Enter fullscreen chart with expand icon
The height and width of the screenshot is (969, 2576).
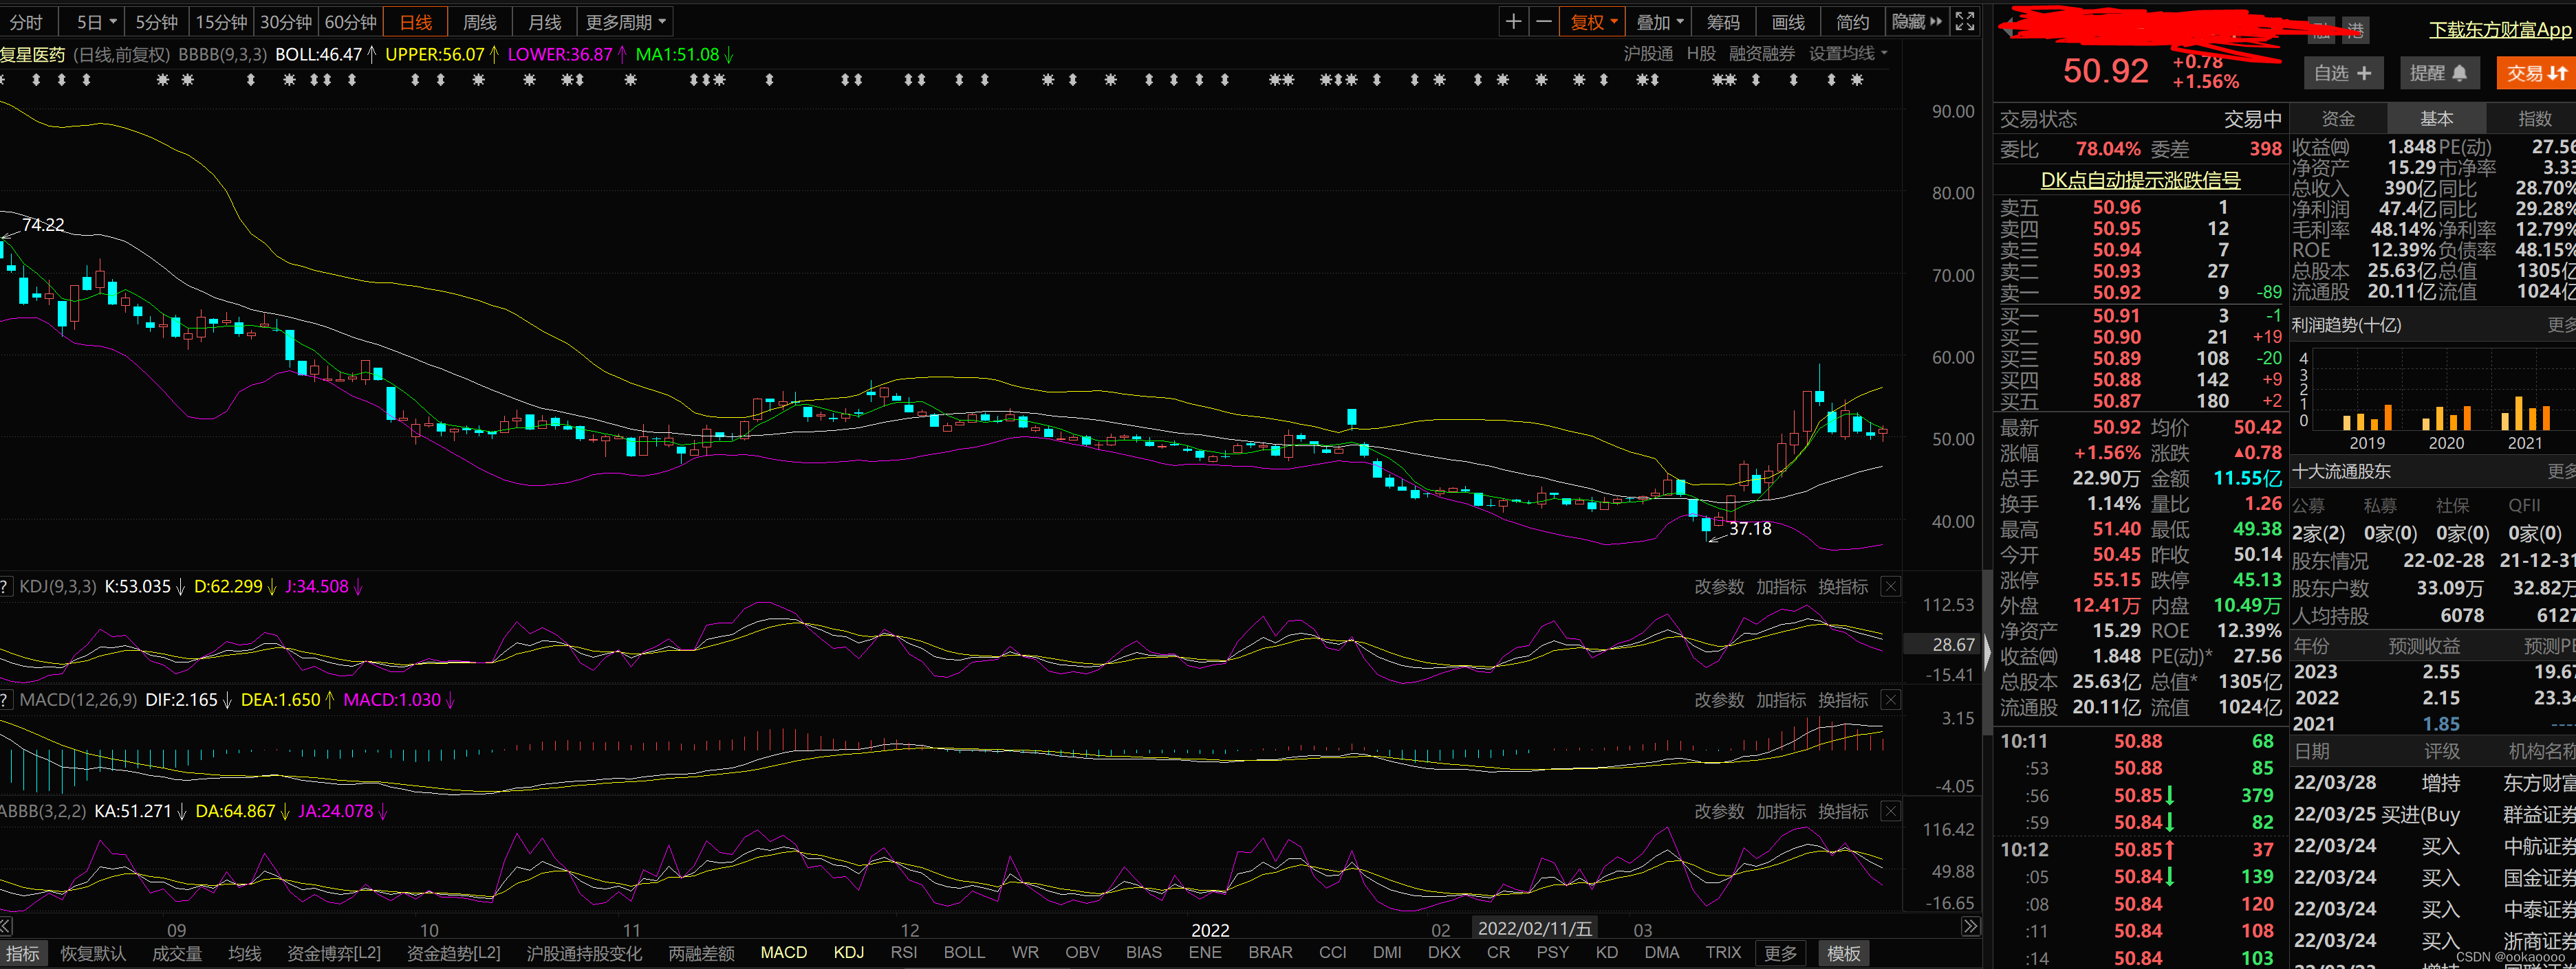pos(1964,22)
